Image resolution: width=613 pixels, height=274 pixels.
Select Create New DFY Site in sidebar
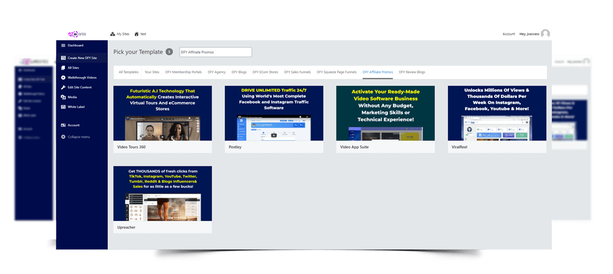[82, 57]
